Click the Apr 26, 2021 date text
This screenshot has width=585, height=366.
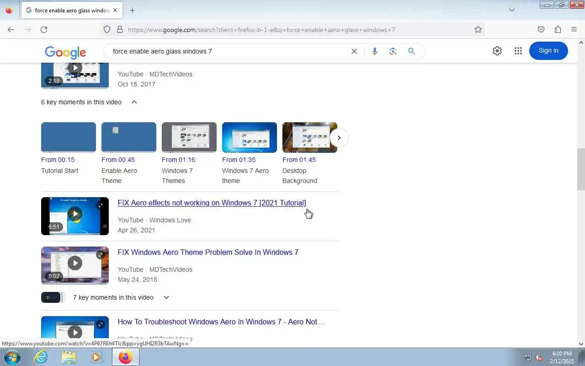[137, 230]
